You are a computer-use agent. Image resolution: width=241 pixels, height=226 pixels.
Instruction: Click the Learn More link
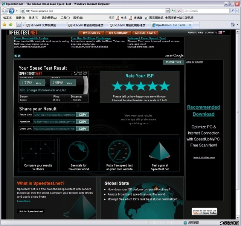point(23,201)
